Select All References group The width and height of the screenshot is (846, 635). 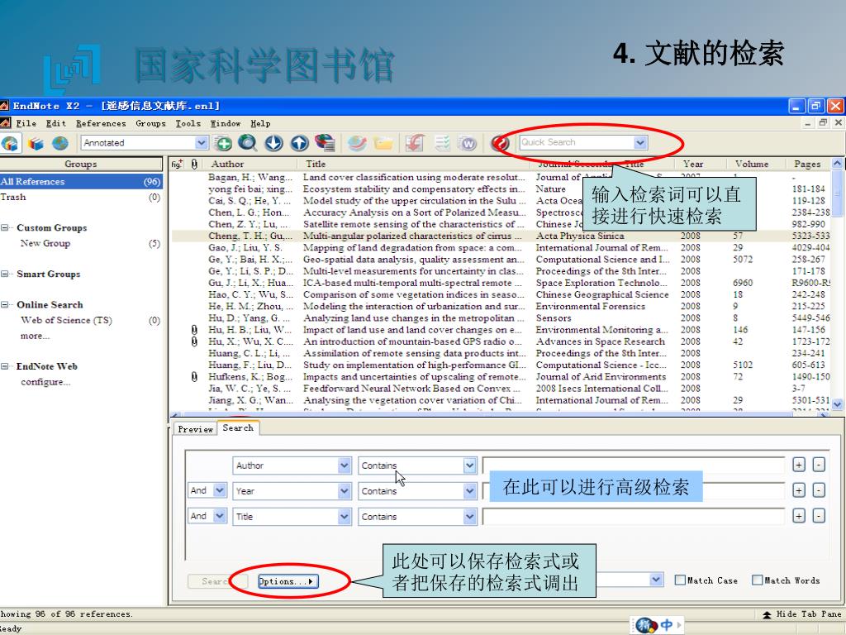coord(81,182)
